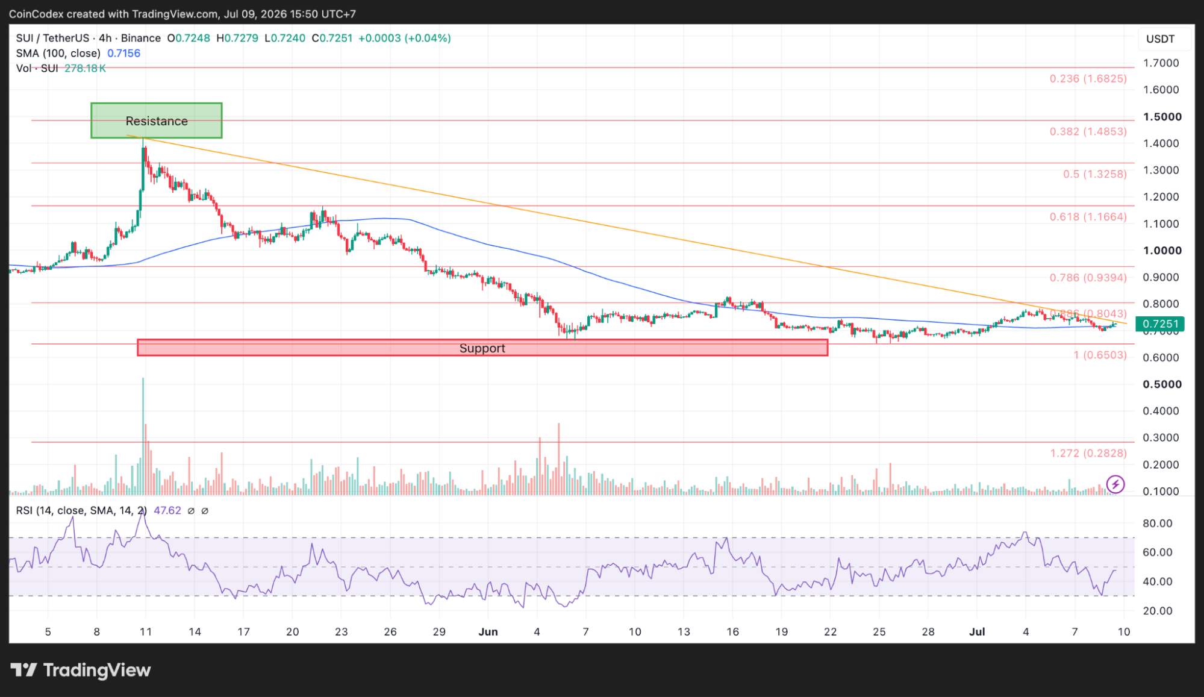Click the date label 25 on time axis
The height and width of the screenshot is (697, 1204).
coord(879,632)
